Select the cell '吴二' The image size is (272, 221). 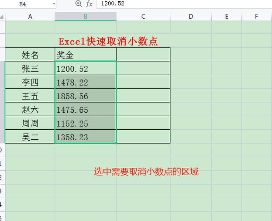coord(30,137)
